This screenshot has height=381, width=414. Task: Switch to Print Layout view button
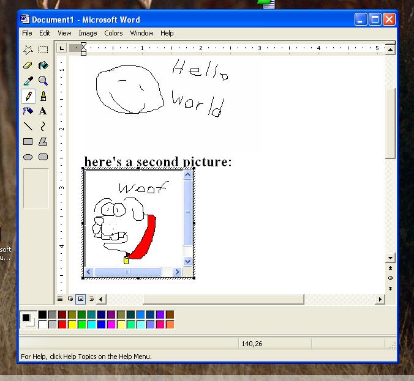(81, 299)
